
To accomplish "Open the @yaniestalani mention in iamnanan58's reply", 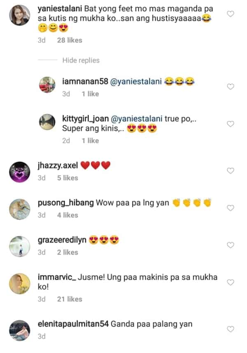I will (x=136, y=81).
